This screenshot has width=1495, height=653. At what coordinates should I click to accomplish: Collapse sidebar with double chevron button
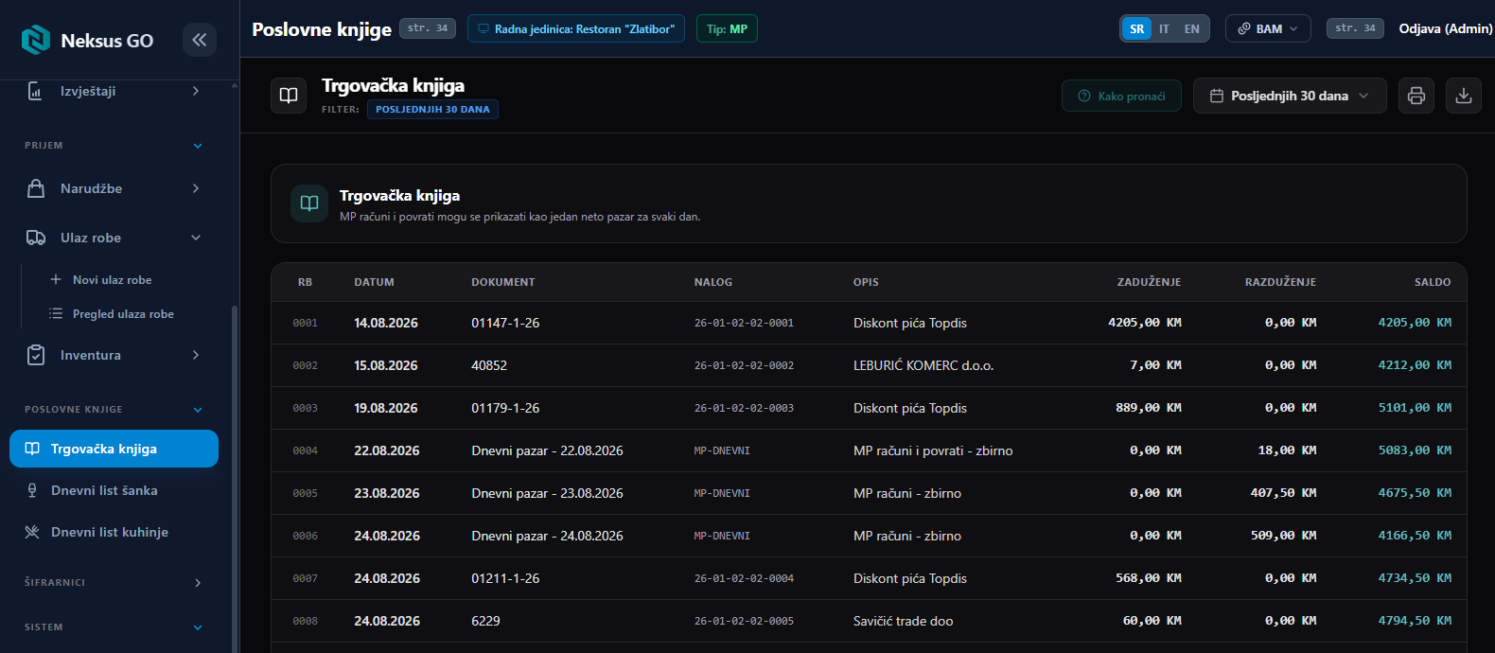[x=200, y=40]
